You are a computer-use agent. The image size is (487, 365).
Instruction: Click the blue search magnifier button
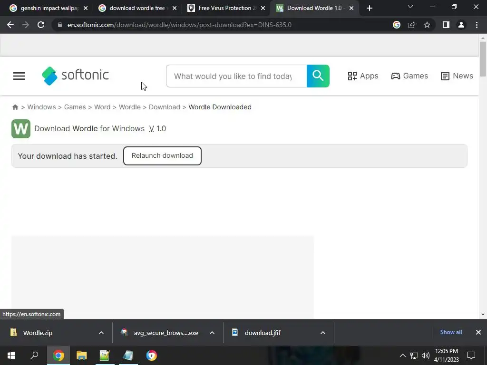pyautogui.click(x=318, y=76)
